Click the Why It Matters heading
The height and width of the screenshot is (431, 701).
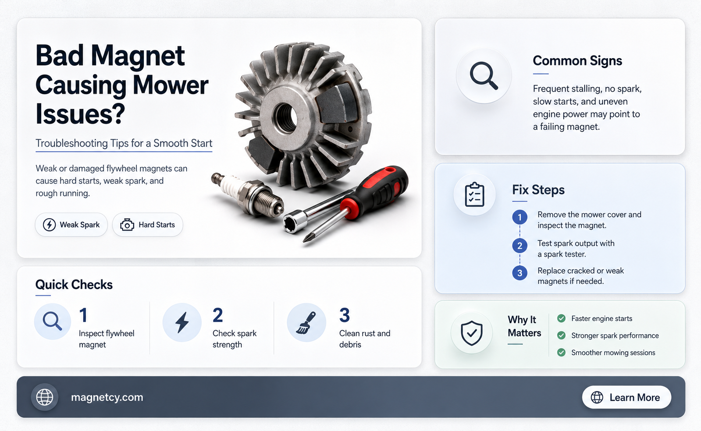click(524, 326)
